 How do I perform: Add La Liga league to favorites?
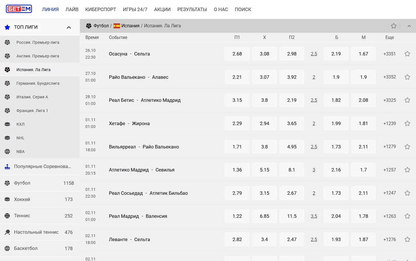click(x=394, y=26)
